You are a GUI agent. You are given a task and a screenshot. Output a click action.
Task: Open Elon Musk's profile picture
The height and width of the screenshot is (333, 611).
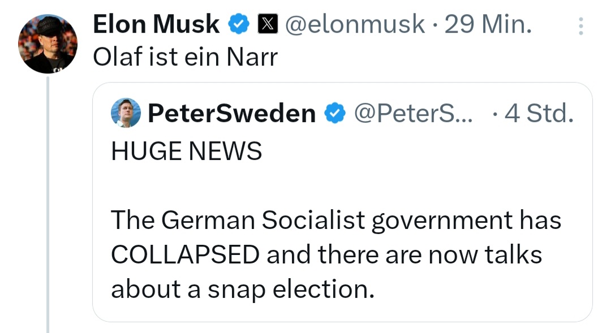(48, 44)
